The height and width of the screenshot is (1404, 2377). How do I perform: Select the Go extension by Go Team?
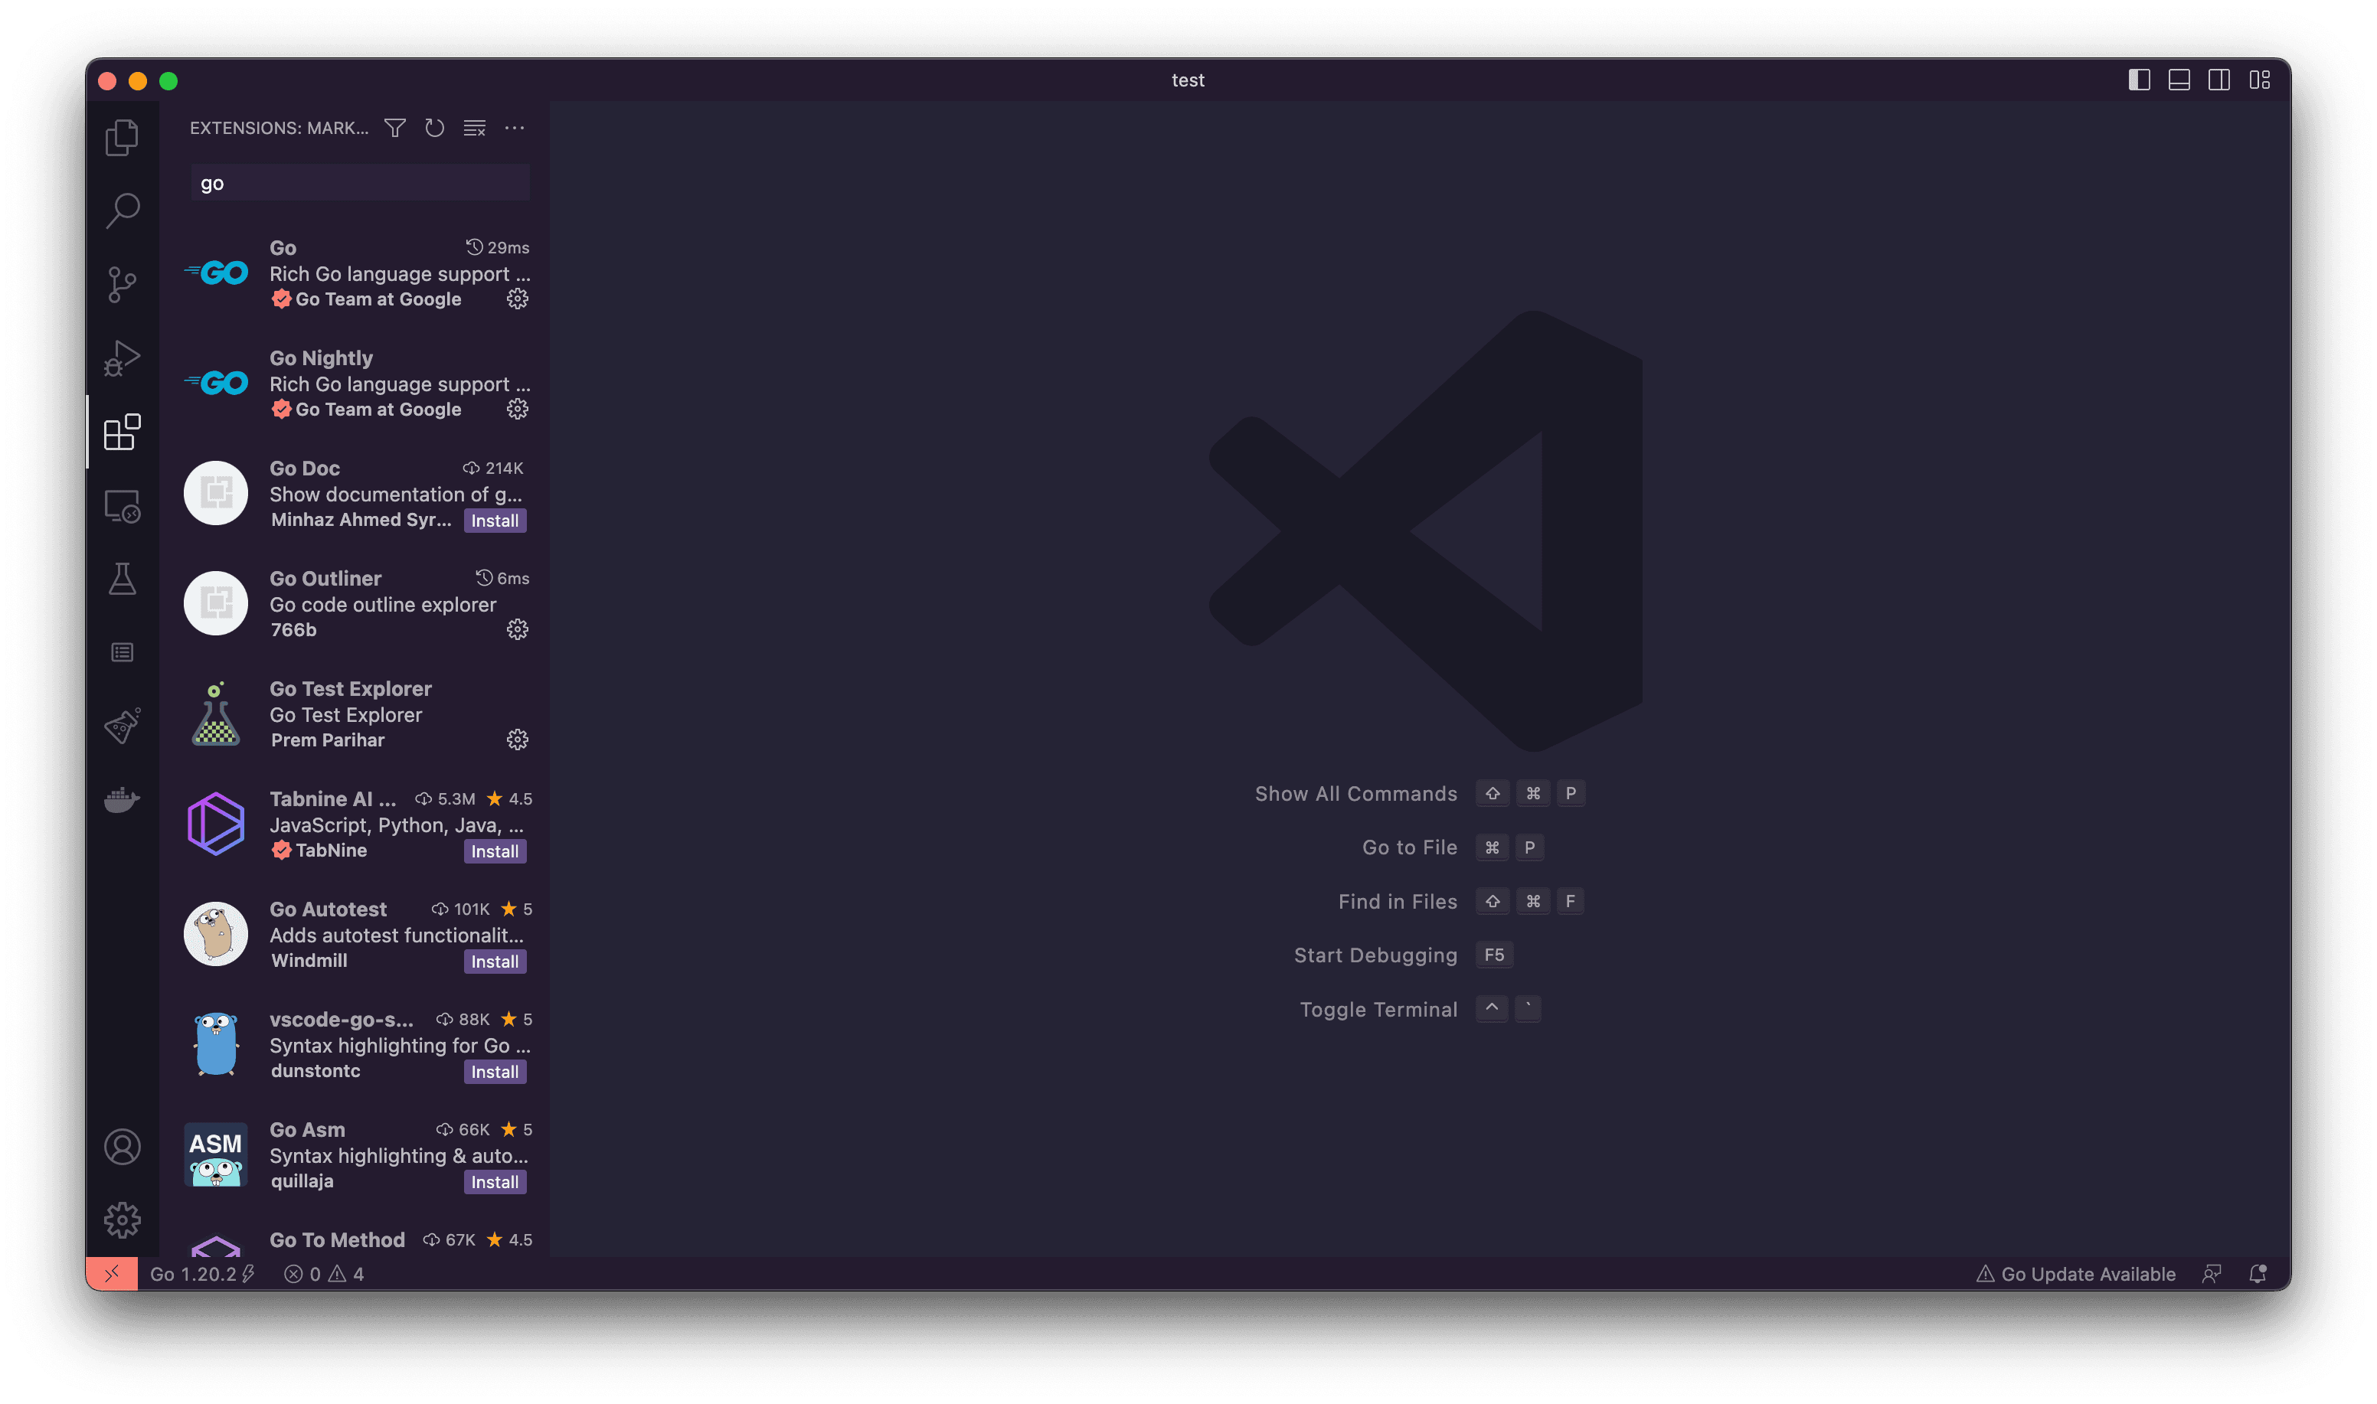coord(355,273)
